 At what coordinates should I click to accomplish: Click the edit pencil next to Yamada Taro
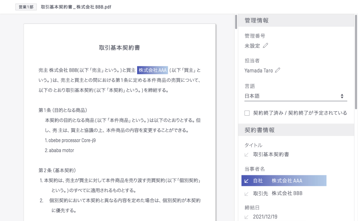pyautogui.click(x=277, y=70)
